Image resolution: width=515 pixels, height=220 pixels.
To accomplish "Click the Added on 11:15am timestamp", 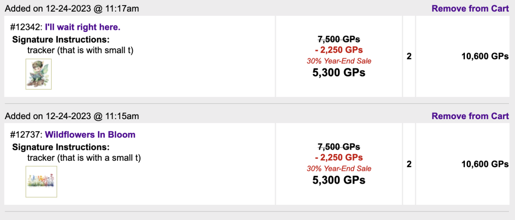I will [x=72, y=116].
